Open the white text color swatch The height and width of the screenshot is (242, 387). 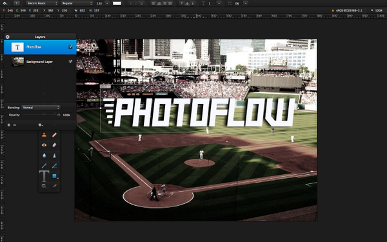(x=117, y=3)
